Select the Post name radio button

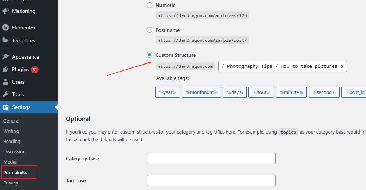pyautogui.click(x=150, y=30)
